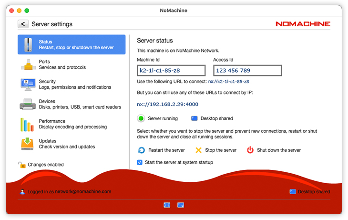Select the Status section in sidebar
348x220 pixels.
72,44
